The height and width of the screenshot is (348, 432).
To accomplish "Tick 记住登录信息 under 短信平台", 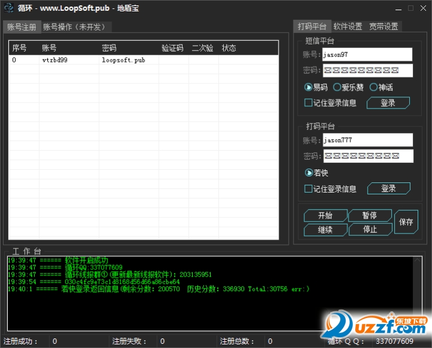I will click(x=331, y=103).
